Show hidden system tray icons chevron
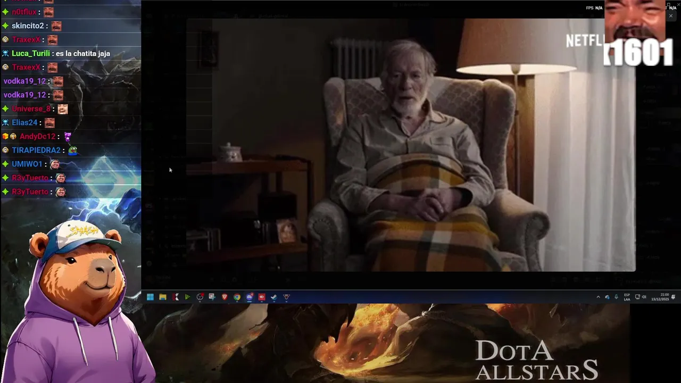Image resolution: width=681 pixels, height=383 pixels. point(598,297)
